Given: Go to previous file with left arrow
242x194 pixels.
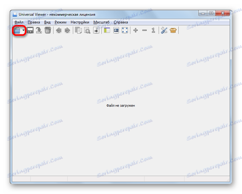Looking at the screenshot, I should pyautogui.click(x=59, y=30).
